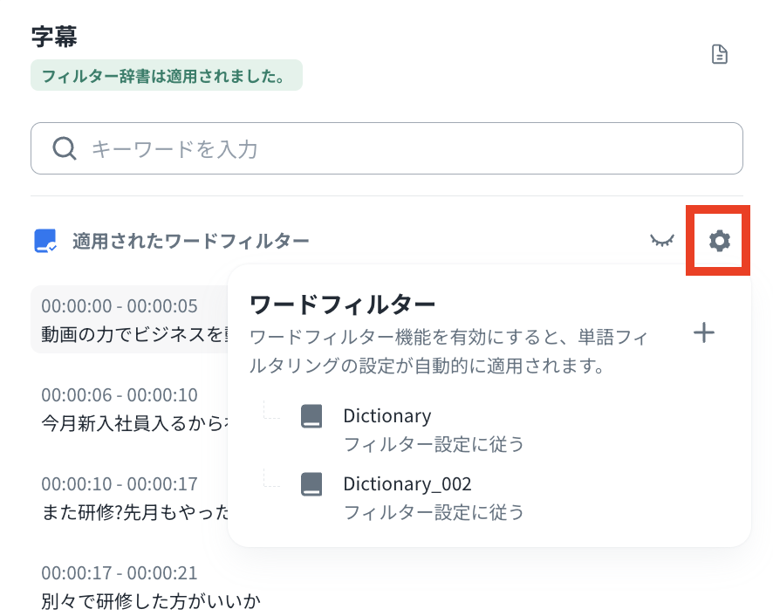Screen dimensions: 773x616
Task: Jump to the 00:00:06 - 00:00:10 timestamp
Action: pos(120,394)
